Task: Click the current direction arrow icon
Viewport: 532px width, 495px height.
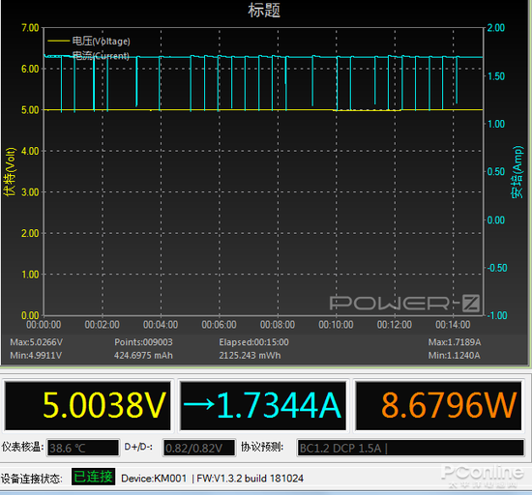Action: [x=199, y=404]
